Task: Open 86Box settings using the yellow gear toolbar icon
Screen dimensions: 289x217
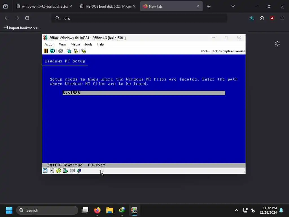Action: 84,51
